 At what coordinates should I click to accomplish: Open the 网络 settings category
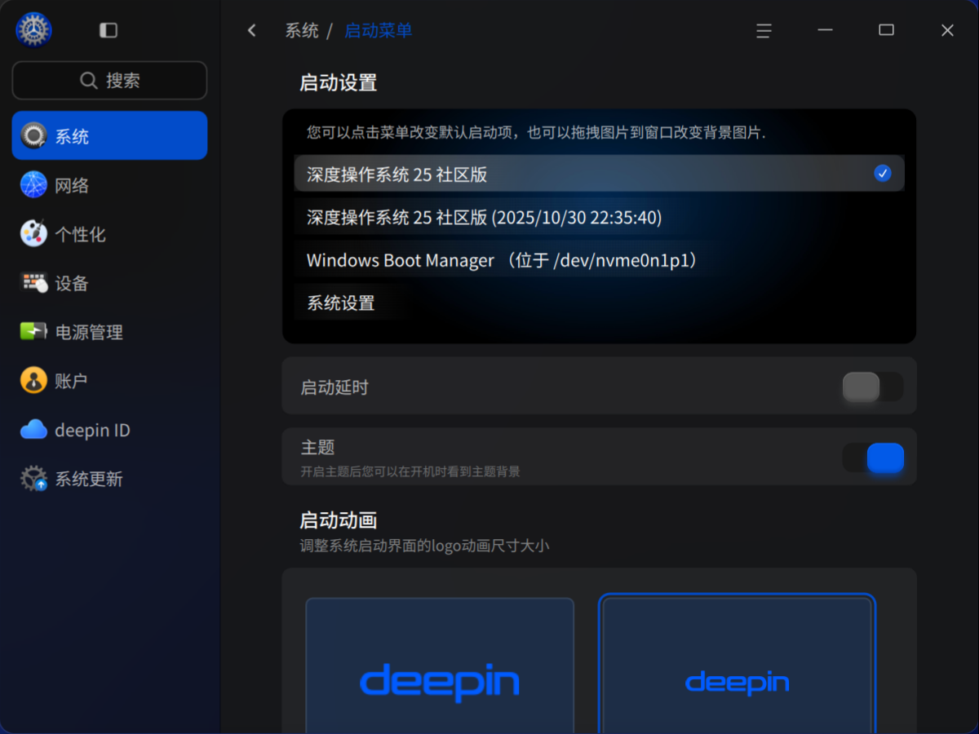pyautogui.click(x=109, y=185)
